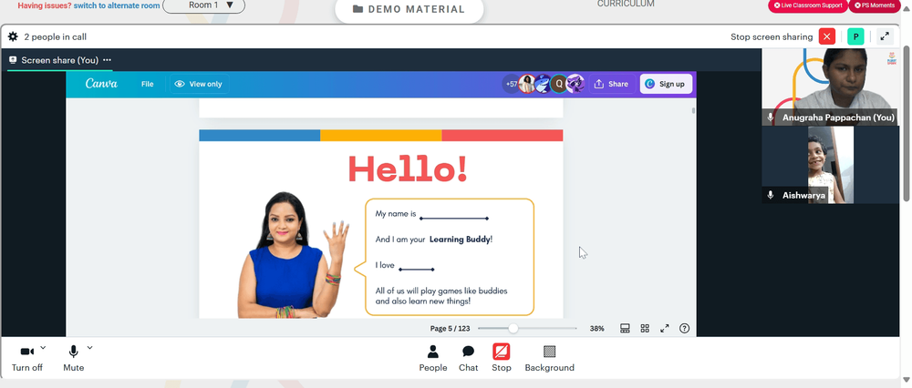Screen dimensions: 912x388
Task: Click the Learning Buddy text
Action: (460, 239)
